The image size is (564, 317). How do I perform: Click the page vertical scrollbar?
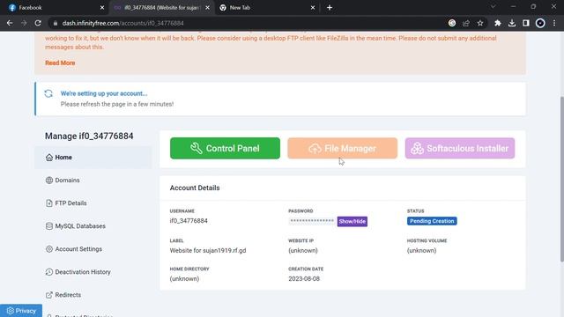click(x=561, y=179)
